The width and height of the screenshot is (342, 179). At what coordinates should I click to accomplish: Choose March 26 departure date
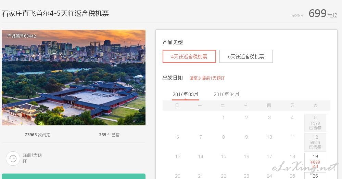315,176
